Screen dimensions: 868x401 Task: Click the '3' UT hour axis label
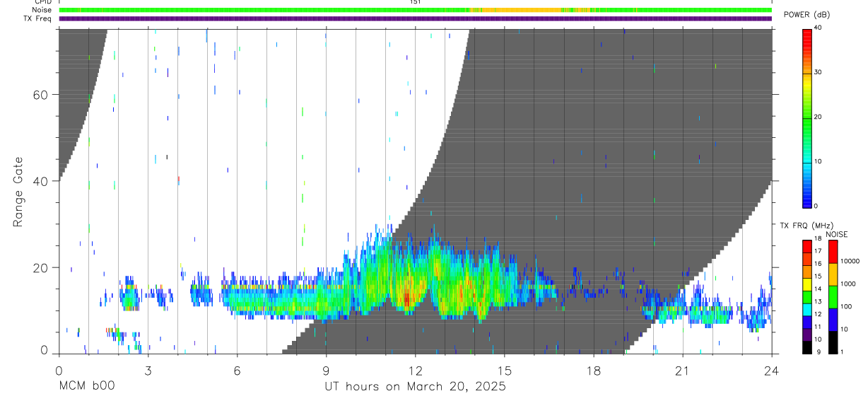(x=148, y=371)
